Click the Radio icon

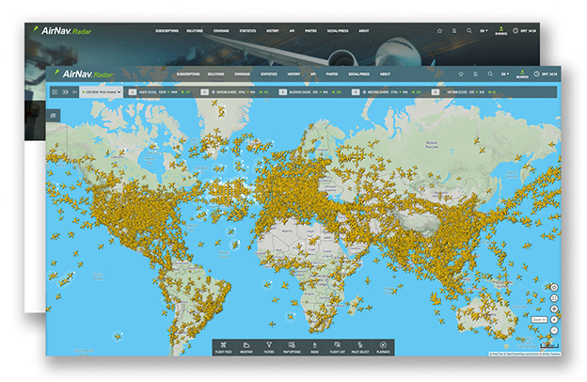pos(316,346)
